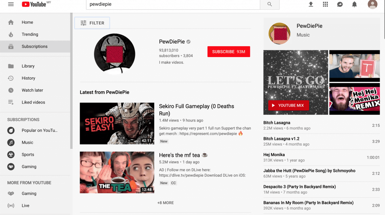Image resolution: width=385 pixels, height=215 pixels.
Task: Click the Hej Hej Monika Remix thumbnail
Action: 355,99
